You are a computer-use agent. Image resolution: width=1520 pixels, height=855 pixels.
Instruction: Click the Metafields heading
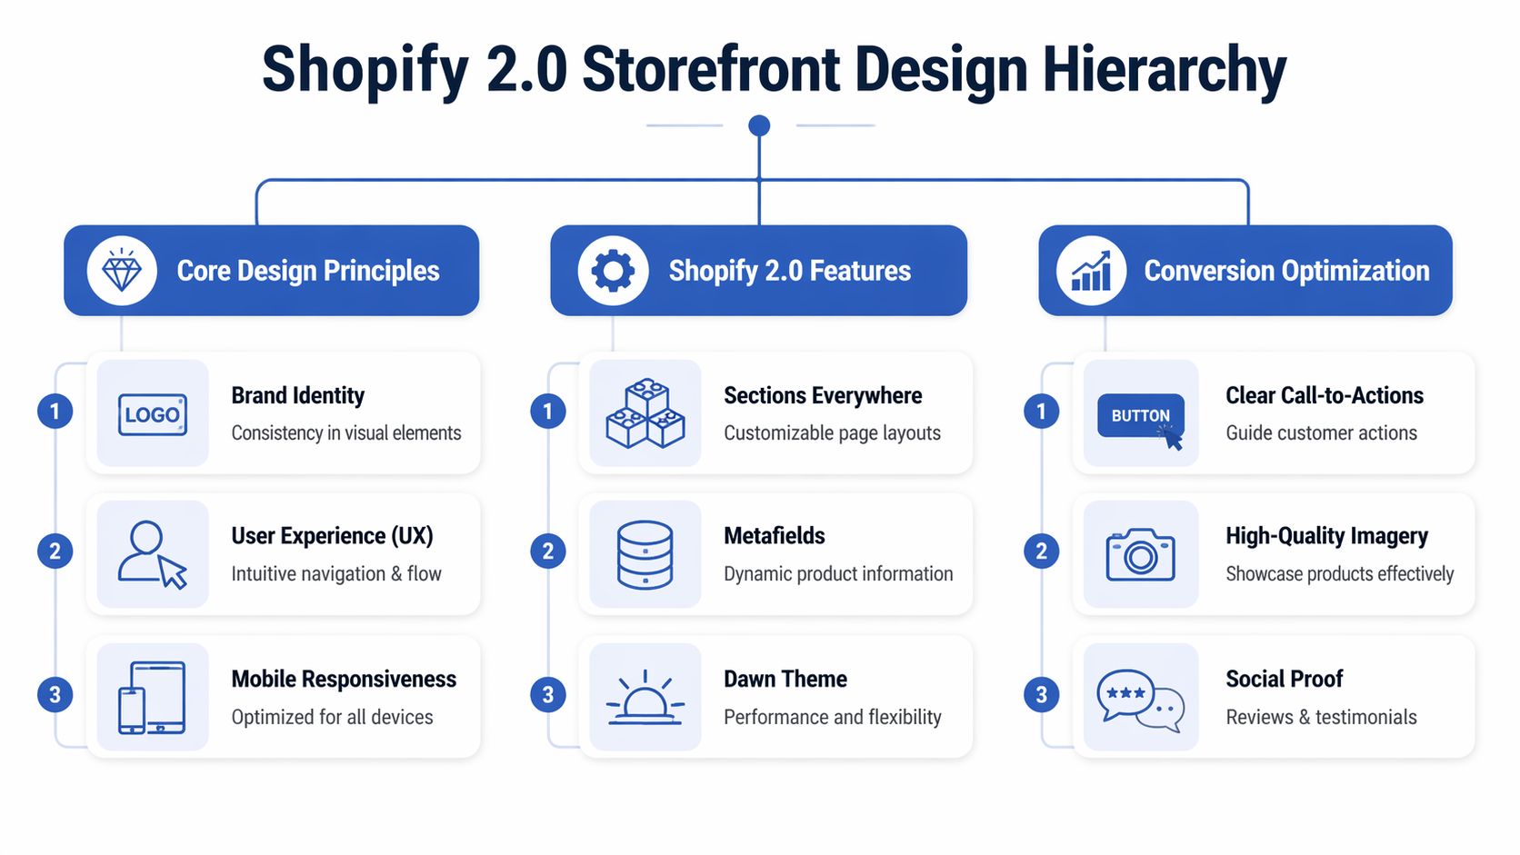coord(775,536)
